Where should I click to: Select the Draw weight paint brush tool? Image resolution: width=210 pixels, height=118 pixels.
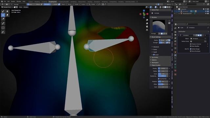coord(3,11)
